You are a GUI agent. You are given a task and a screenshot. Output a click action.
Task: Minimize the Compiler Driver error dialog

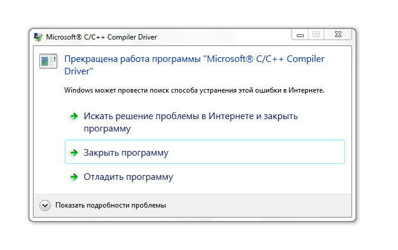(300, 35)
